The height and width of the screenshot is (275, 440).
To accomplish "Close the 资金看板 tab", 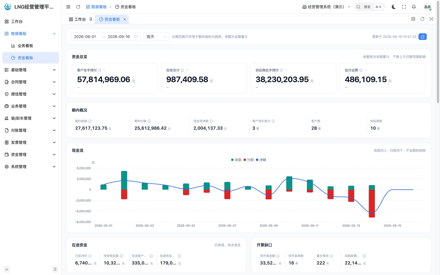I will coord(125,19).
